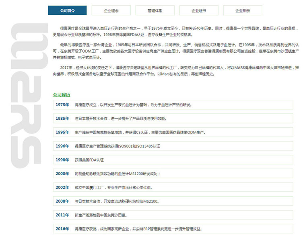Select the 公司简介 tab

[x=67, y=10]
